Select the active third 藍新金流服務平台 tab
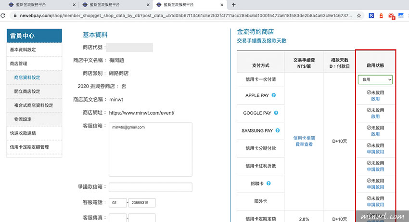Viewport: 409px width, 222px height. (190, 5)
